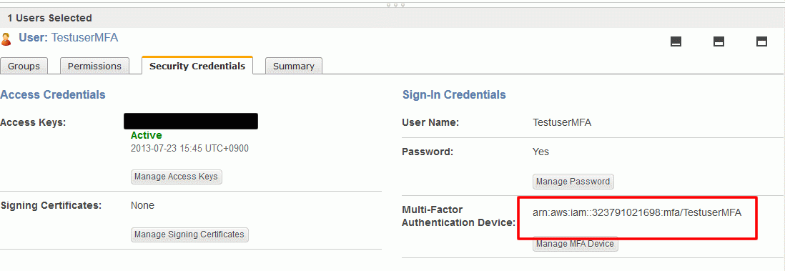This screenshot has height=271, width=785.
Task: Click the Manage Password button
Action: click(573, 182)
